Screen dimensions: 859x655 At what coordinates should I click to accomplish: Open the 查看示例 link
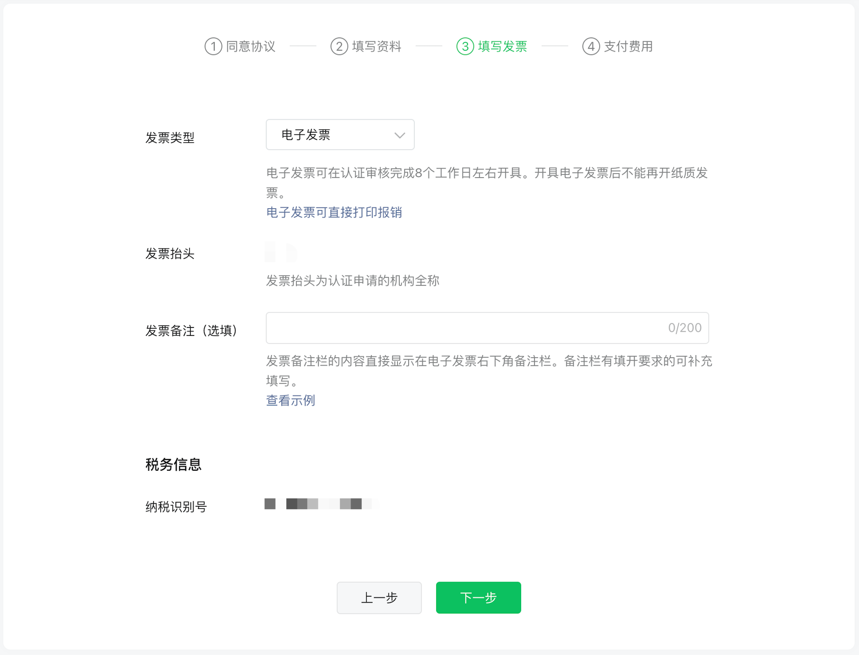(x=291, y=400)
